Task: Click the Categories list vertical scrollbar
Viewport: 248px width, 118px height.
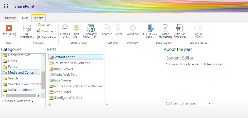Action: pyautogui.click(x=43, y=73)
